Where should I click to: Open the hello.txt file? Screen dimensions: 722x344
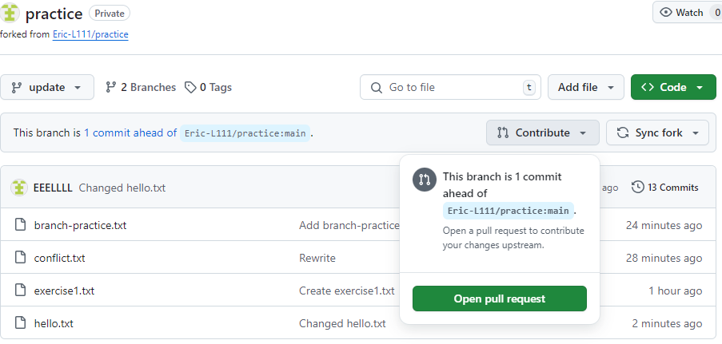[54, 323]
